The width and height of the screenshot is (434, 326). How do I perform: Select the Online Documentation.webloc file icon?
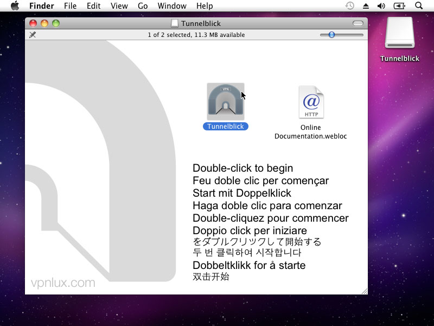[311, 102]
